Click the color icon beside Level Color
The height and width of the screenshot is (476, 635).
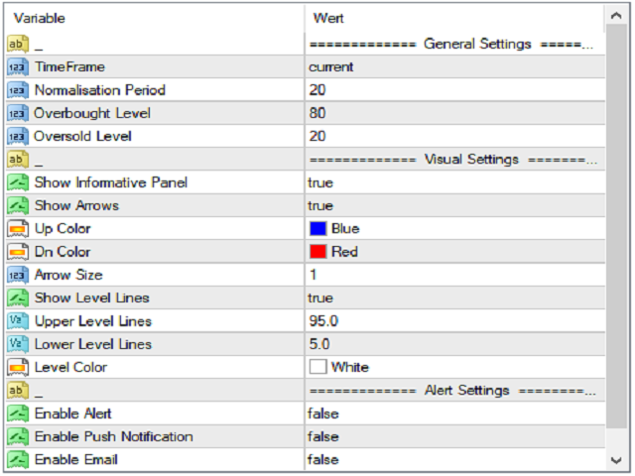(x=18, y=368)
